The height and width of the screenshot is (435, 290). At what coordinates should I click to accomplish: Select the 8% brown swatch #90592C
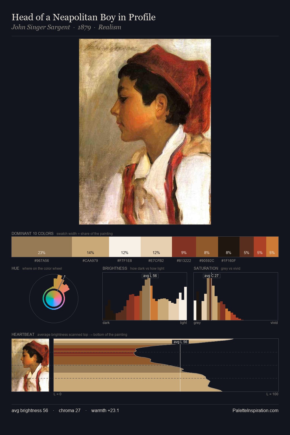[x=207, y=247]
